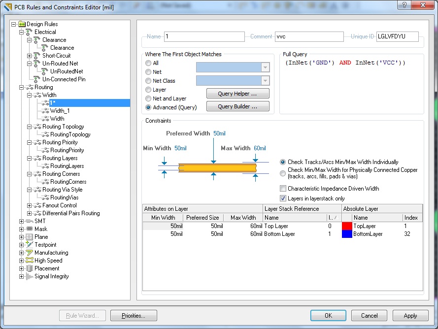Open the Net Class dropdown list
The width and height of the screenshot is (438, 329).
(x=265, y=81)
